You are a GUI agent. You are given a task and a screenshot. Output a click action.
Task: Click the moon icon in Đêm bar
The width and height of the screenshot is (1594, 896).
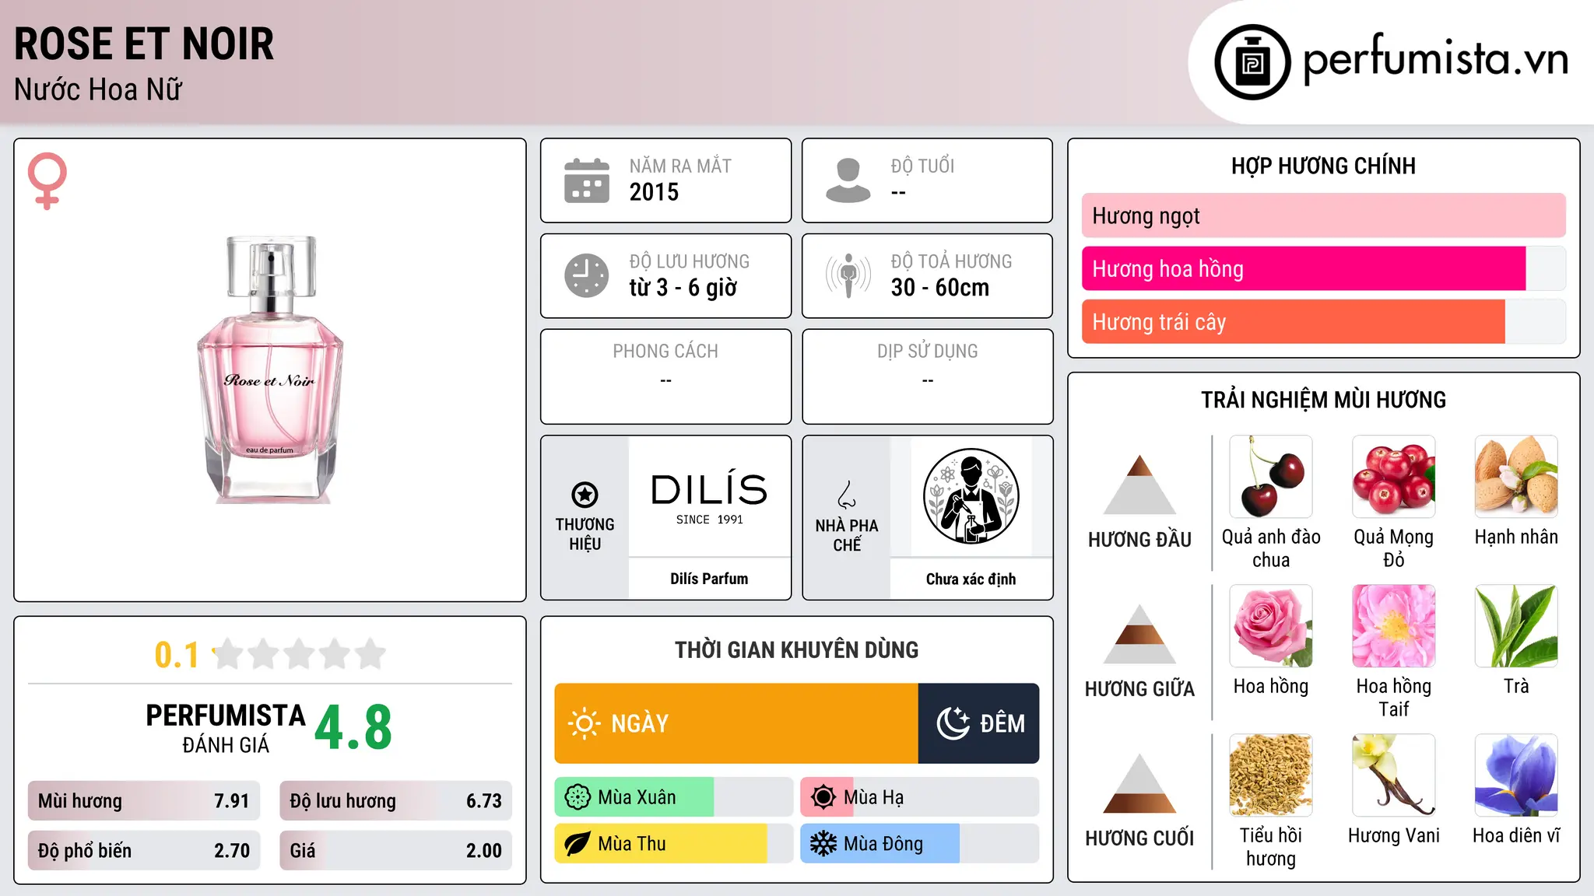click(953, 723)
